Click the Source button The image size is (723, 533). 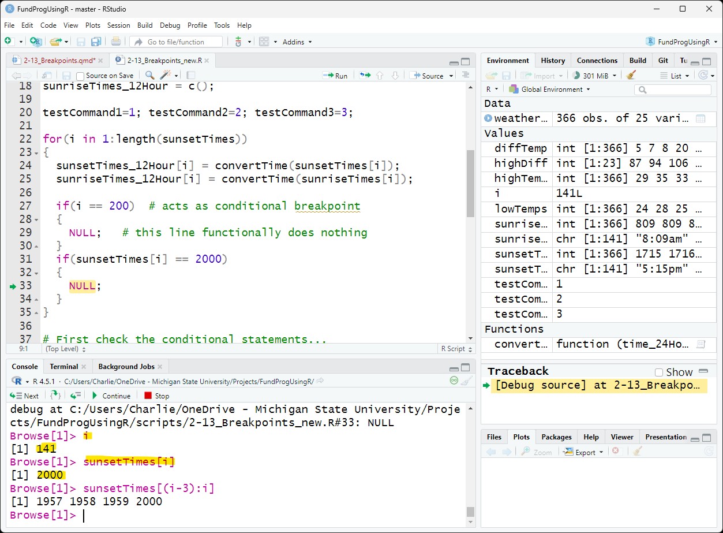pyautogui.click(x=426, y=76)
